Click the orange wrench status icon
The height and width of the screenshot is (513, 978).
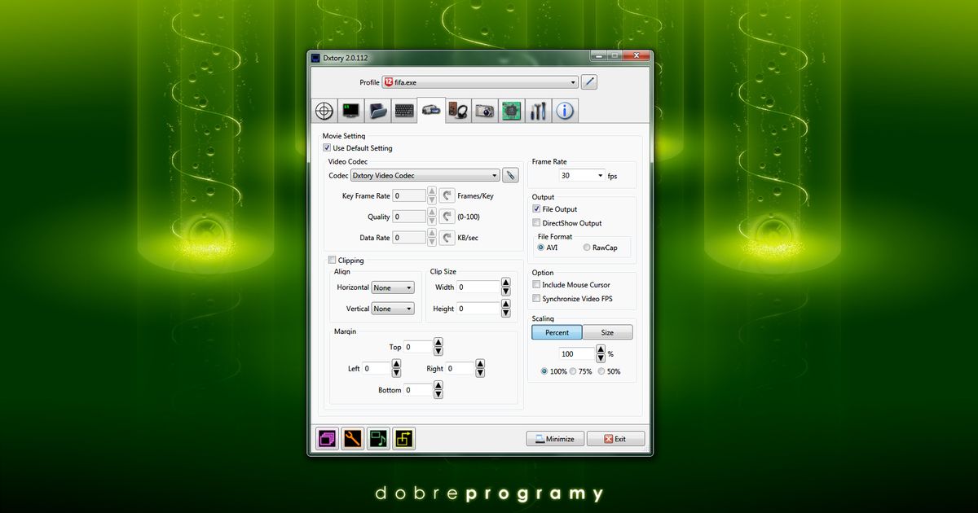[x=352, y=438]
